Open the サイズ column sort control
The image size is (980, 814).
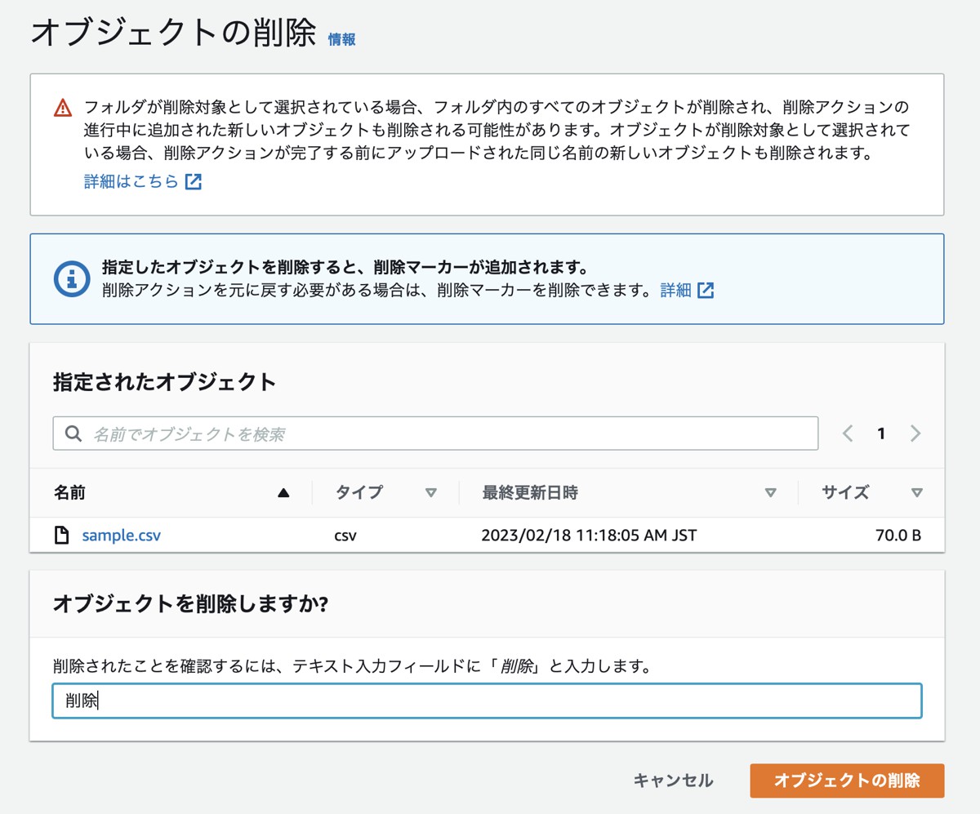916,492
